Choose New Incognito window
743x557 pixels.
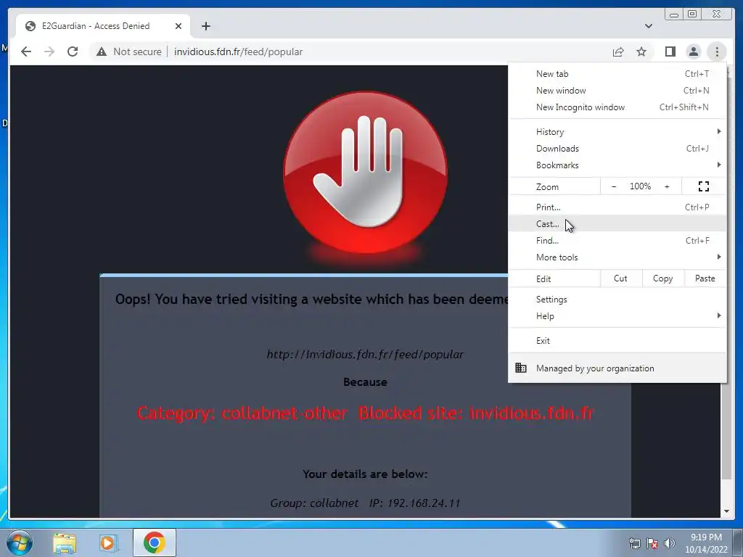click(x=617, y=107)
